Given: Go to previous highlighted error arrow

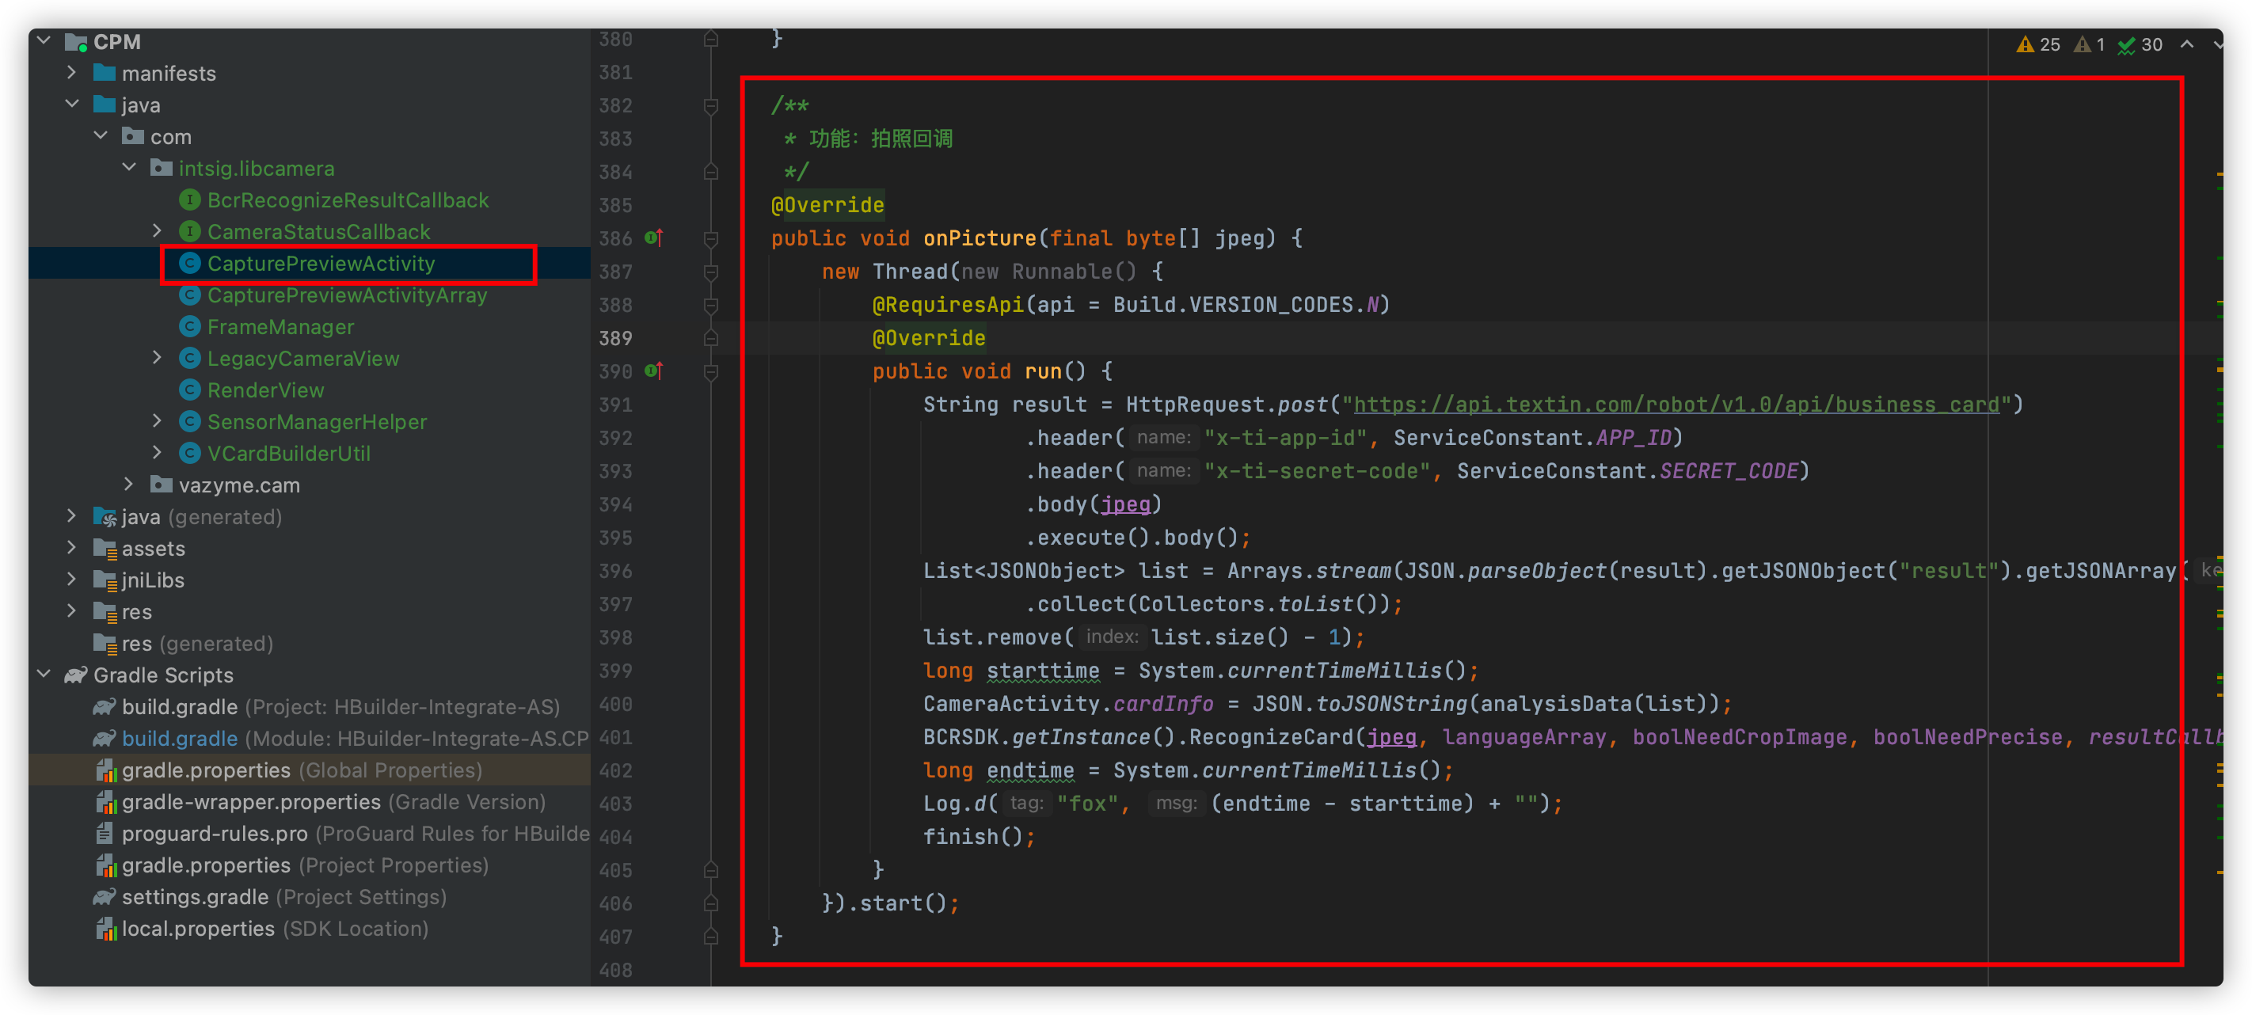Looking at the screenshot, I should [2186, 44].
